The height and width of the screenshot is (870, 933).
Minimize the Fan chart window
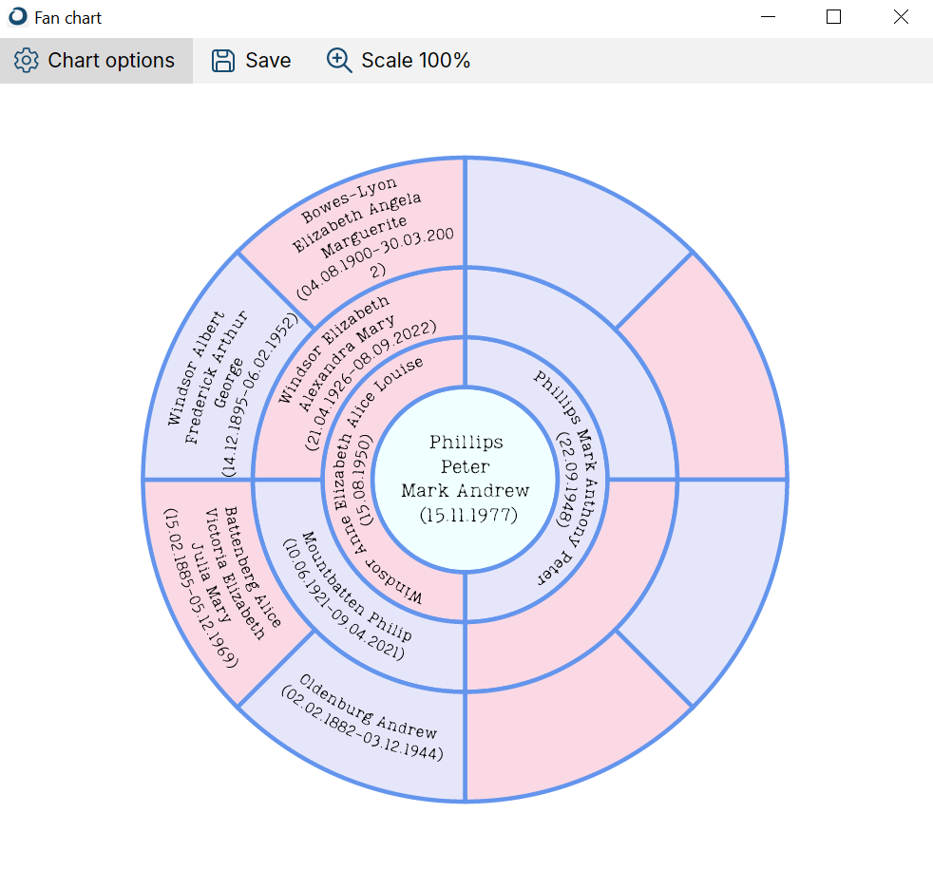(x=769, y=17)
